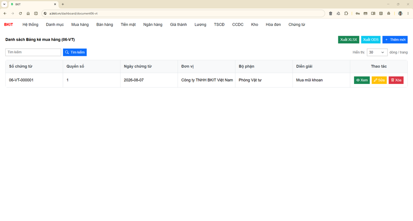413x221 pixels.
Task: Open the extensions puzzle icon
Action: pyautogui.click(x=346, y=13)
